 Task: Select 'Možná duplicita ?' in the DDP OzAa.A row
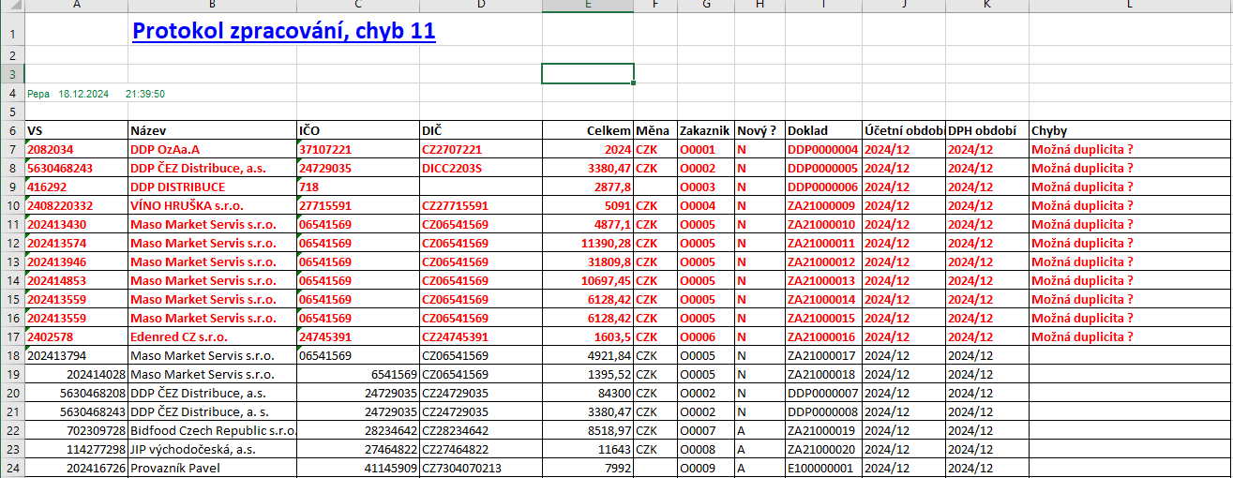[1130, 149]
